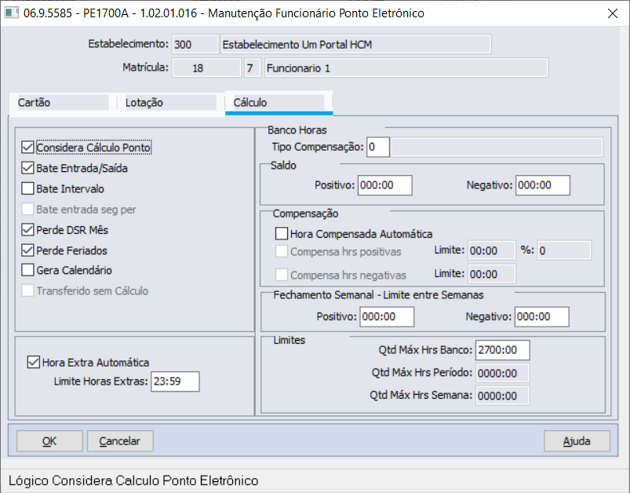
Task: Click Fechamento Semanal Positivo field
Action: [387, 317]
